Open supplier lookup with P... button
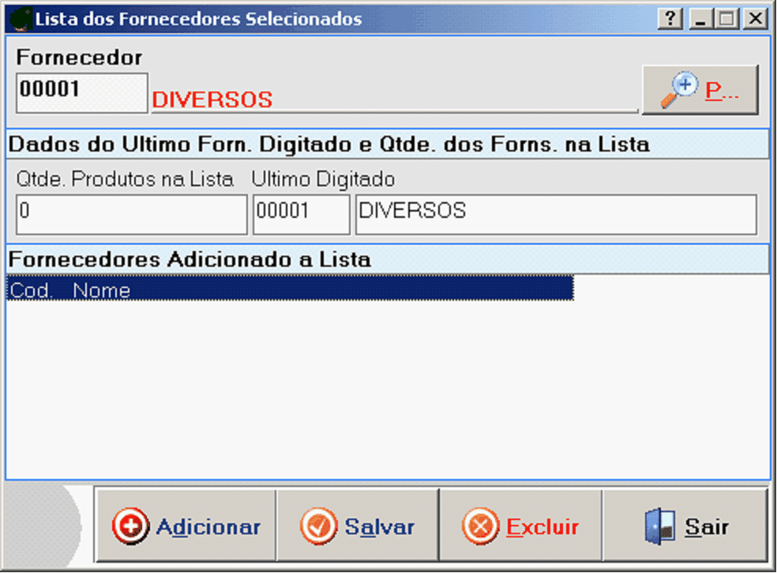The height and width of the screenshot is (573, 777). pos(700,90)
